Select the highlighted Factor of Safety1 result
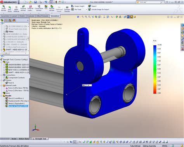 coord(17,106)
